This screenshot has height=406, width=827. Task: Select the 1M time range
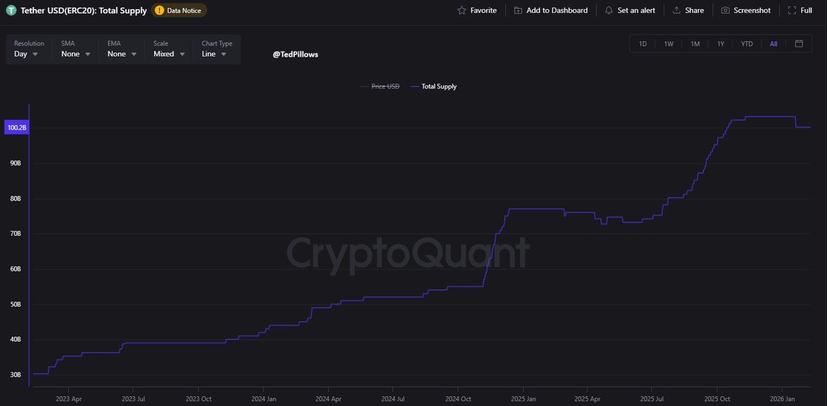[695, 43]
